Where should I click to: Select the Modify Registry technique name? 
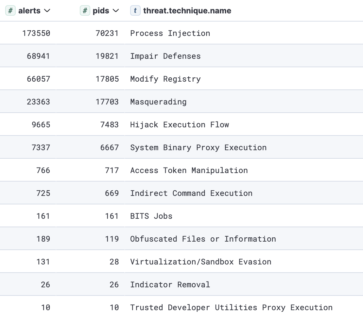click(x=165, y=79)
